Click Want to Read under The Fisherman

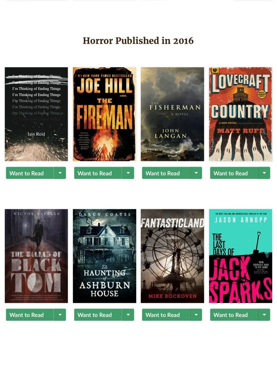click(x=166, y=173)
